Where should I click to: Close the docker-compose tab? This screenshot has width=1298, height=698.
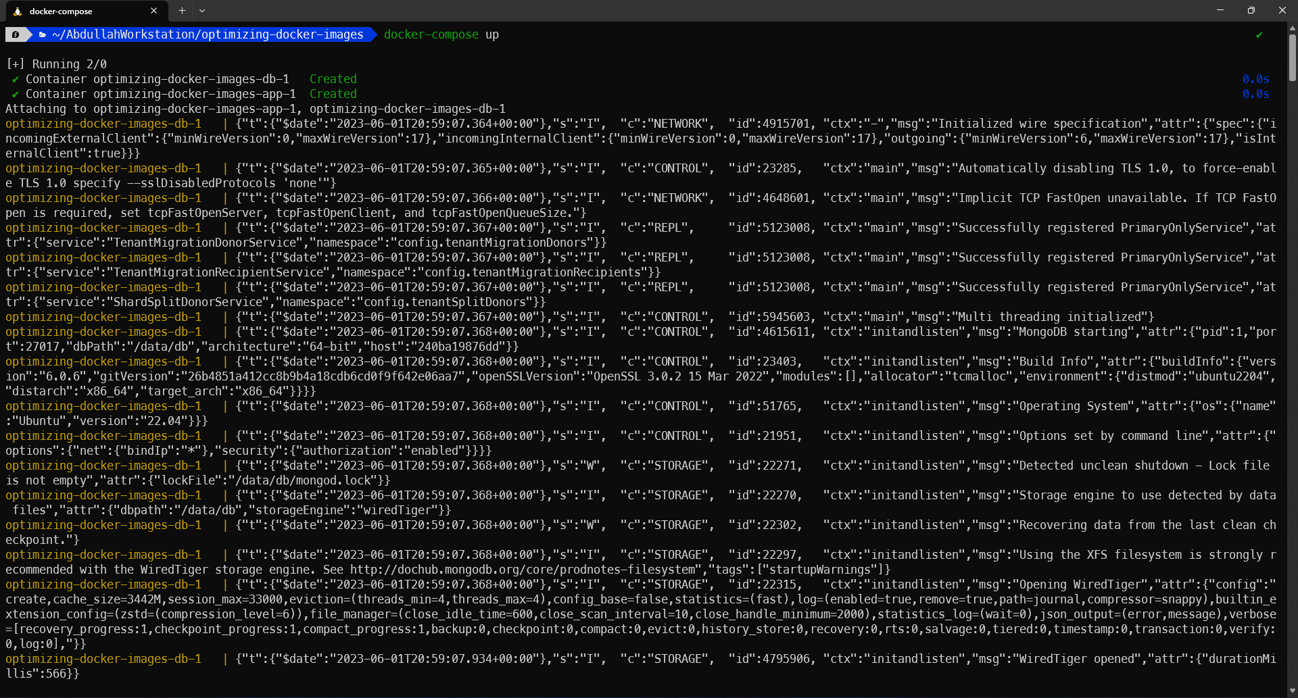(x=153, y=11)
